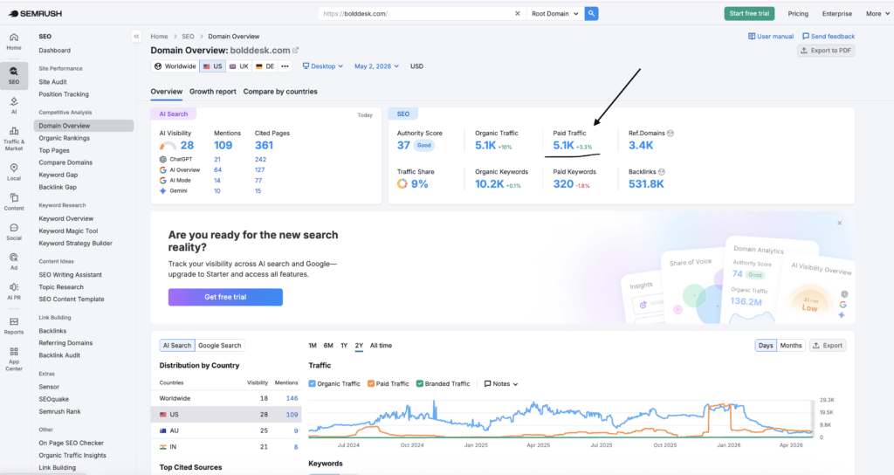The image size is (894, 475).
Task: Select the DE country filter
Action: tap(265, 66)
